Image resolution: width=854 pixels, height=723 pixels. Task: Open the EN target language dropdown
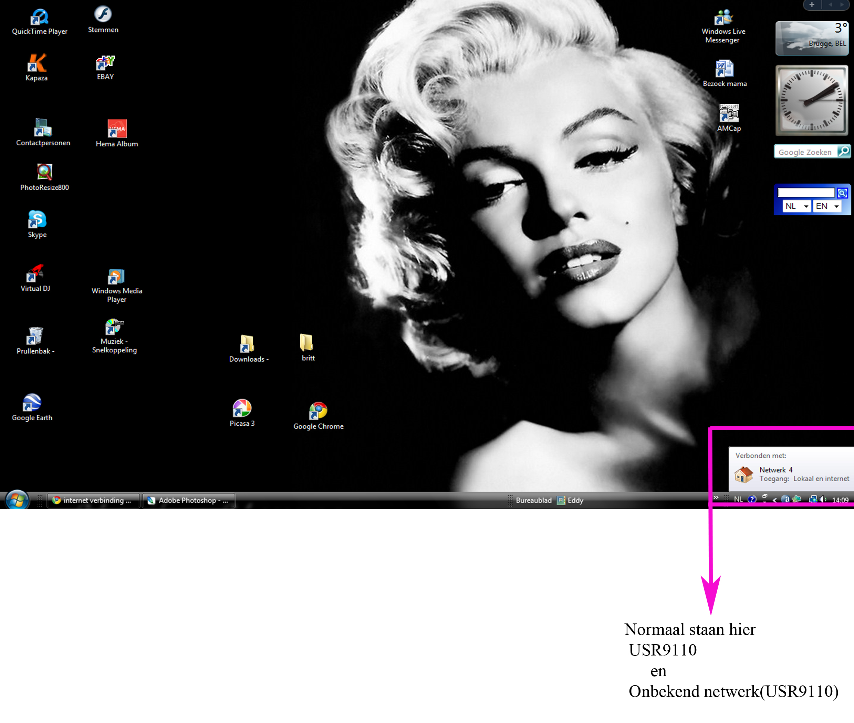click(827, 206)
